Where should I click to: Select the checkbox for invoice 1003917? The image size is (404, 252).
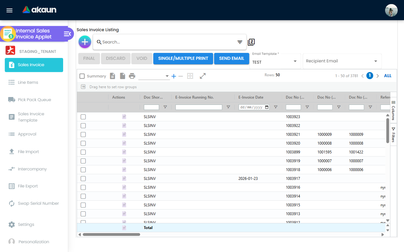pyautogui.click(x=83, y=178)
